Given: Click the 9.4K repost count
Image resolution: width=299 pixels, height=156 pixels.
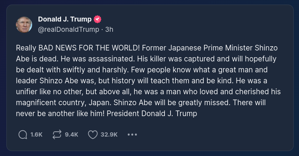Looking at the screenshot, I should pyautogui.click(x=72, y=134).
